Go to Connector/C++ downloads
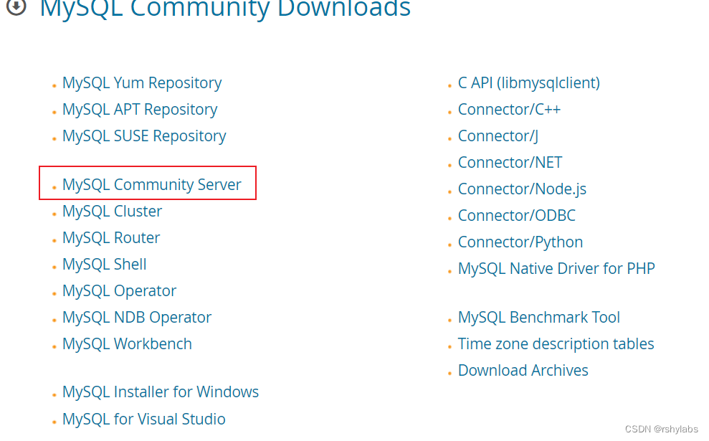709x441 pixels. (x=509, y=110)
